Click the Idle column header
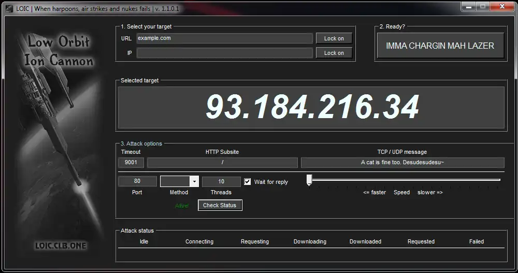518x273 pixels. point(144,241)
